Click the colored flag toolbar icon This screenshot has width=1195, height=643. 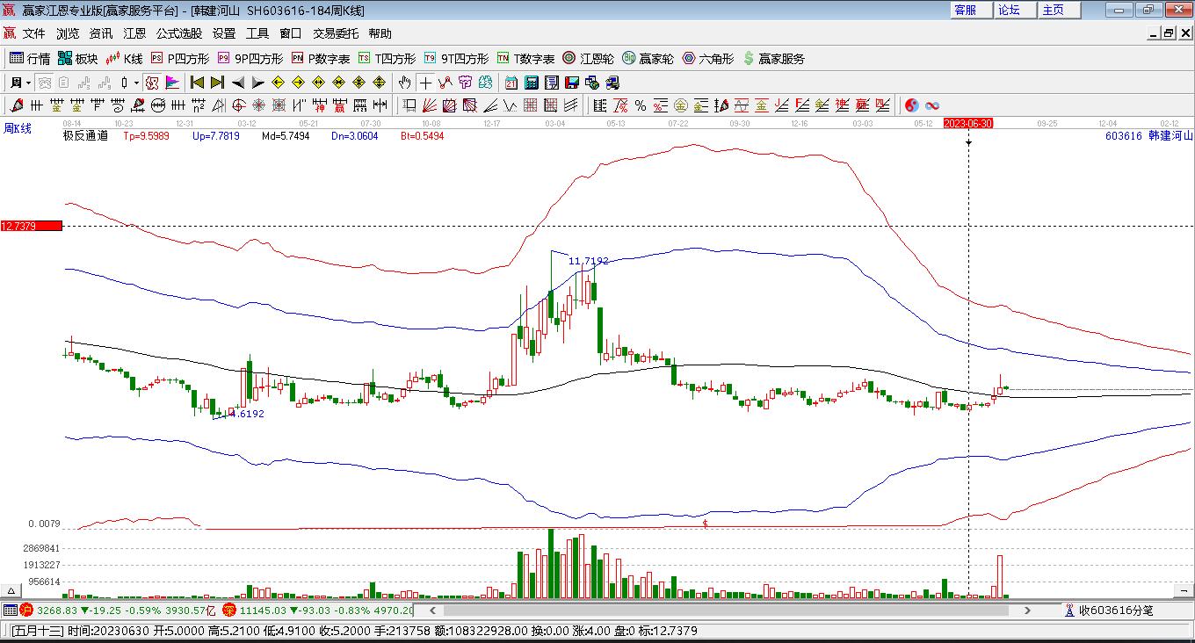point(172,83)
